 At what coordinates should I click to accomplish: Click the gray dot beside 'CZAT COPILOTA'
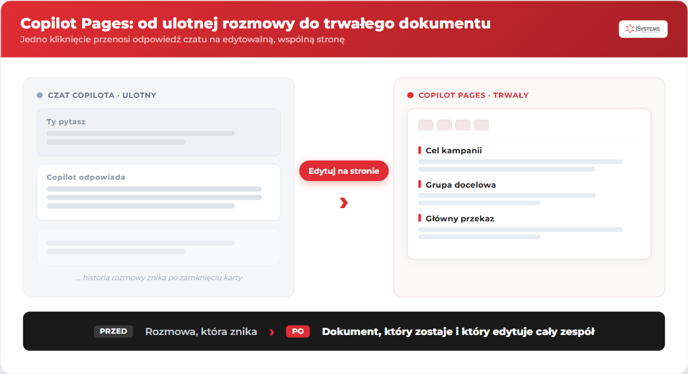(x=40, y=95)
